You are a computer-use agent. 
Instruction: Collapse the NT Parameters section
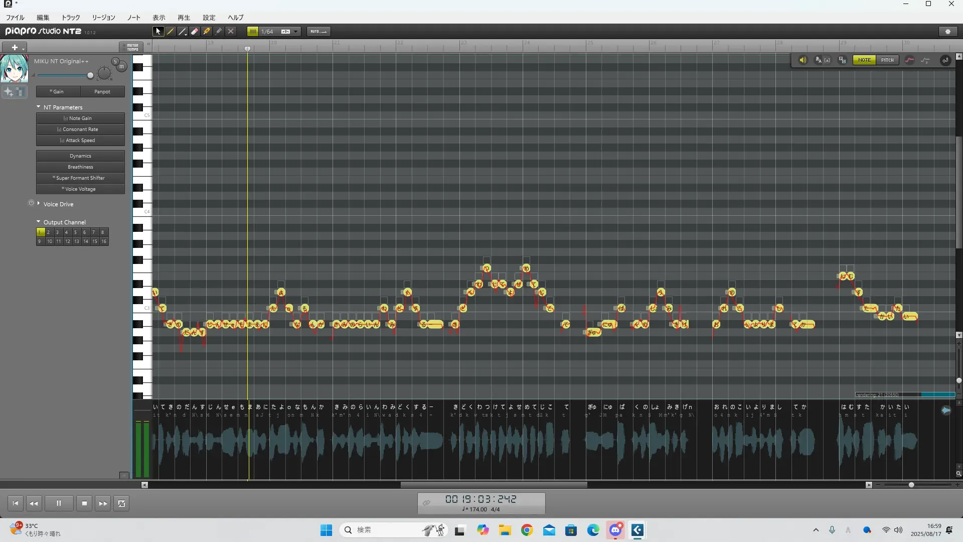[39, 107]
